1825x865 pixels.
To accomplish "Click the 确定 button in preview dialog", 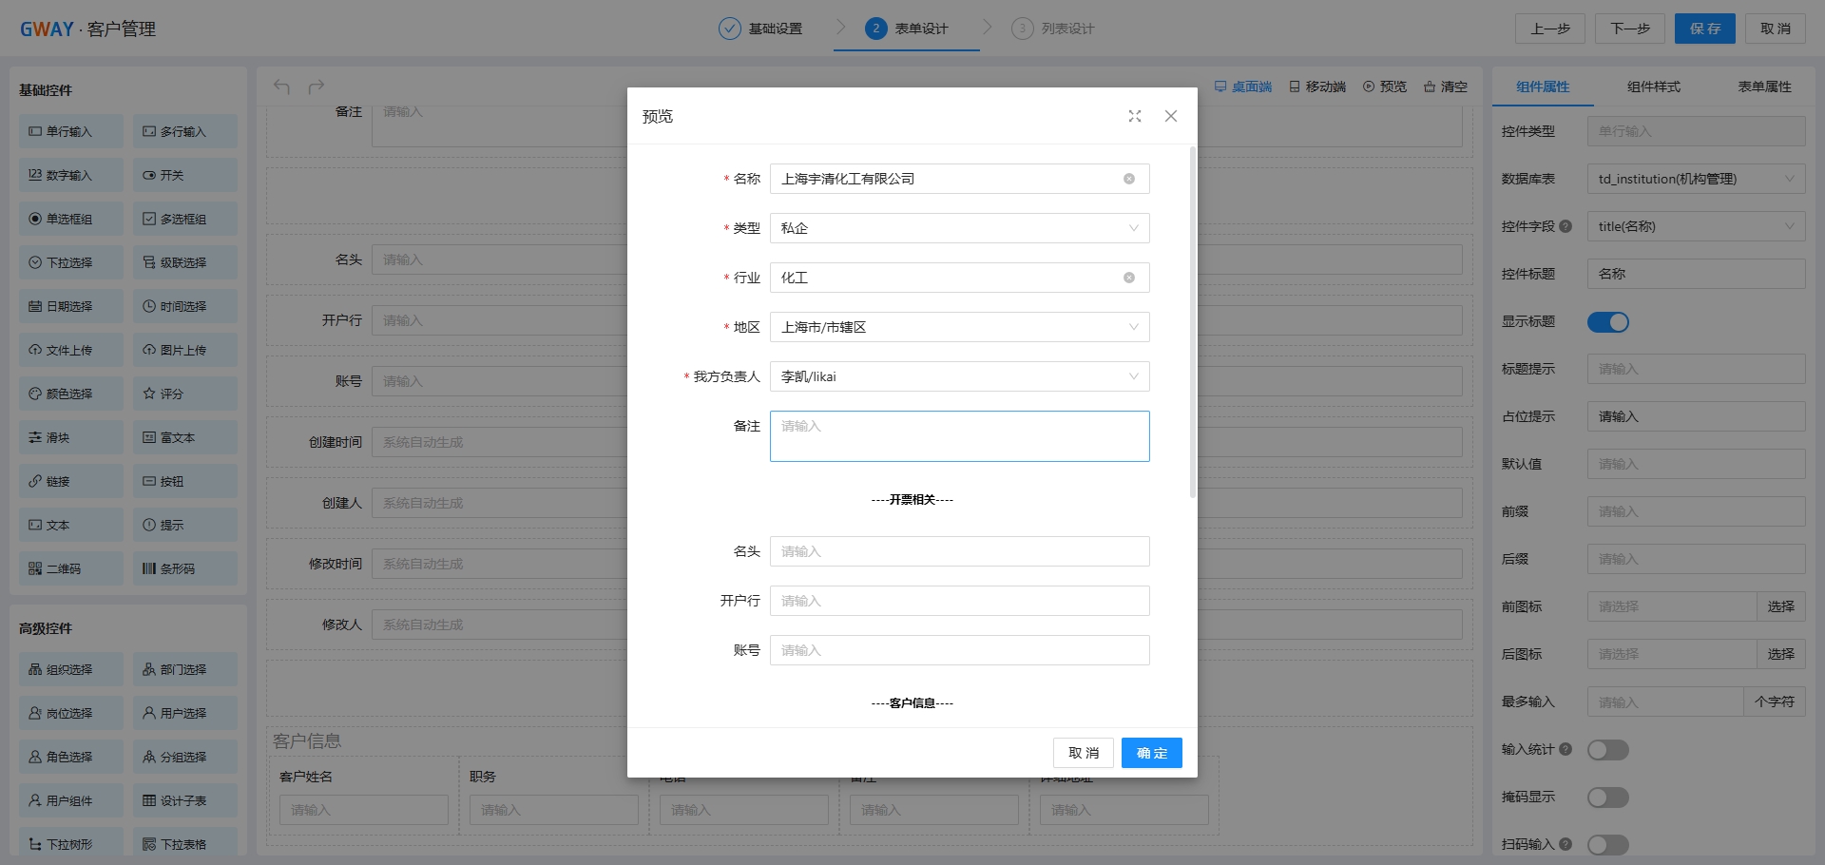I will tap(1151, 753).
